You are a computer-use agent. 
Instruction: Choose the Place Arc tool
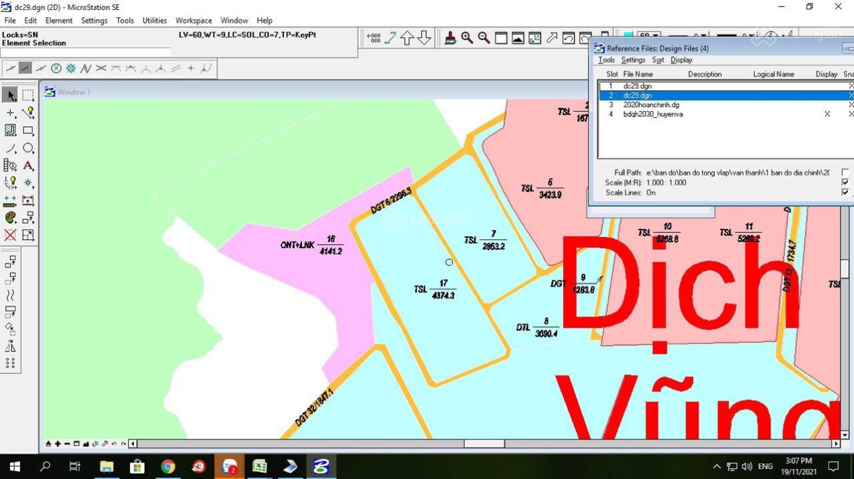click(10, 148)
